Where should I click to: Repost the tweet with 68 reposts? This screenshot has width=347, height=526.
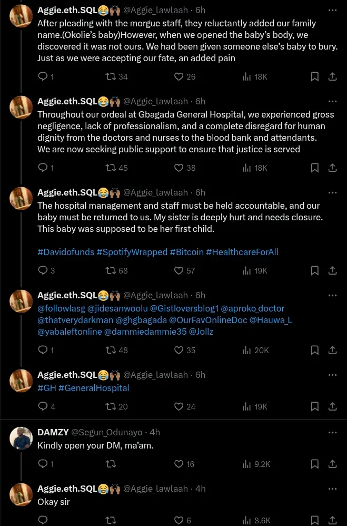[111, 270]
